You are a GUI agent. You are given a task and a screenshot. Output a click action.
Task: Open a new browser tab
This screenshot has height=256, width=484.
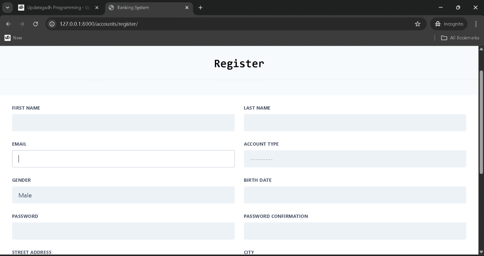click(x=200, y=8)
